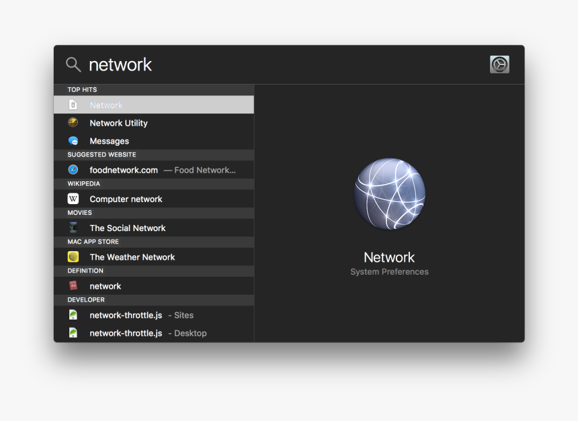Click The Weather Network yellow app icon

73,256
